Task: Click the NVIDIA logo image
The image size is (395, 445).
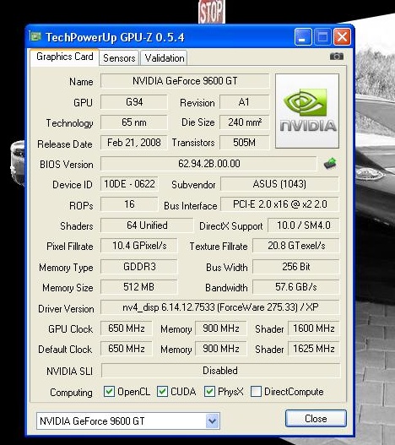Action: tap(307, 111)
